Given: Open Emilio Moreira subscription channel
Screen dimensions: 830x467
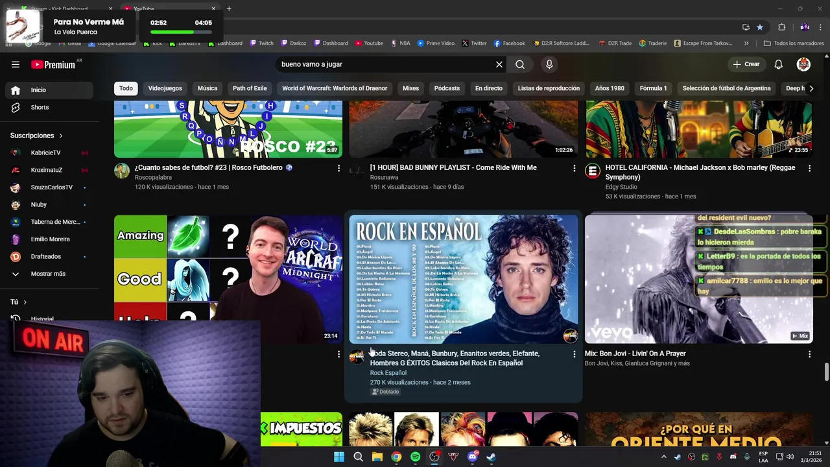Looking at the screenshot, I should pos(49,239).
